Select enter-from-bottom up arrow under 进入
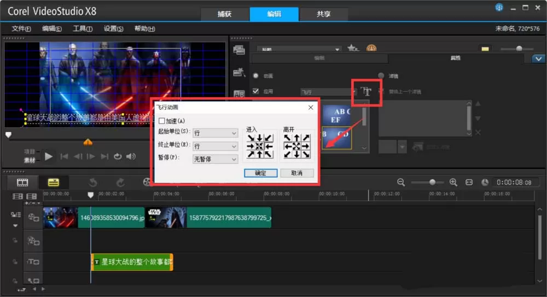Screen dimensions: 547x297 [x=259, y=155]
